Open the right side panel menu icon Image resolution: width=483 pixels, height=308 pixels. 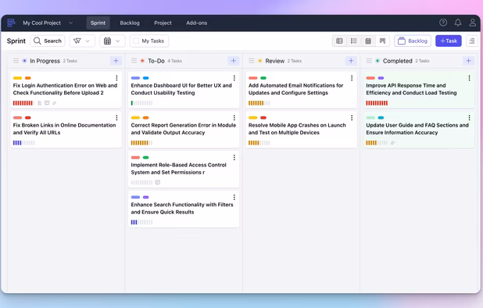(471, 41)
